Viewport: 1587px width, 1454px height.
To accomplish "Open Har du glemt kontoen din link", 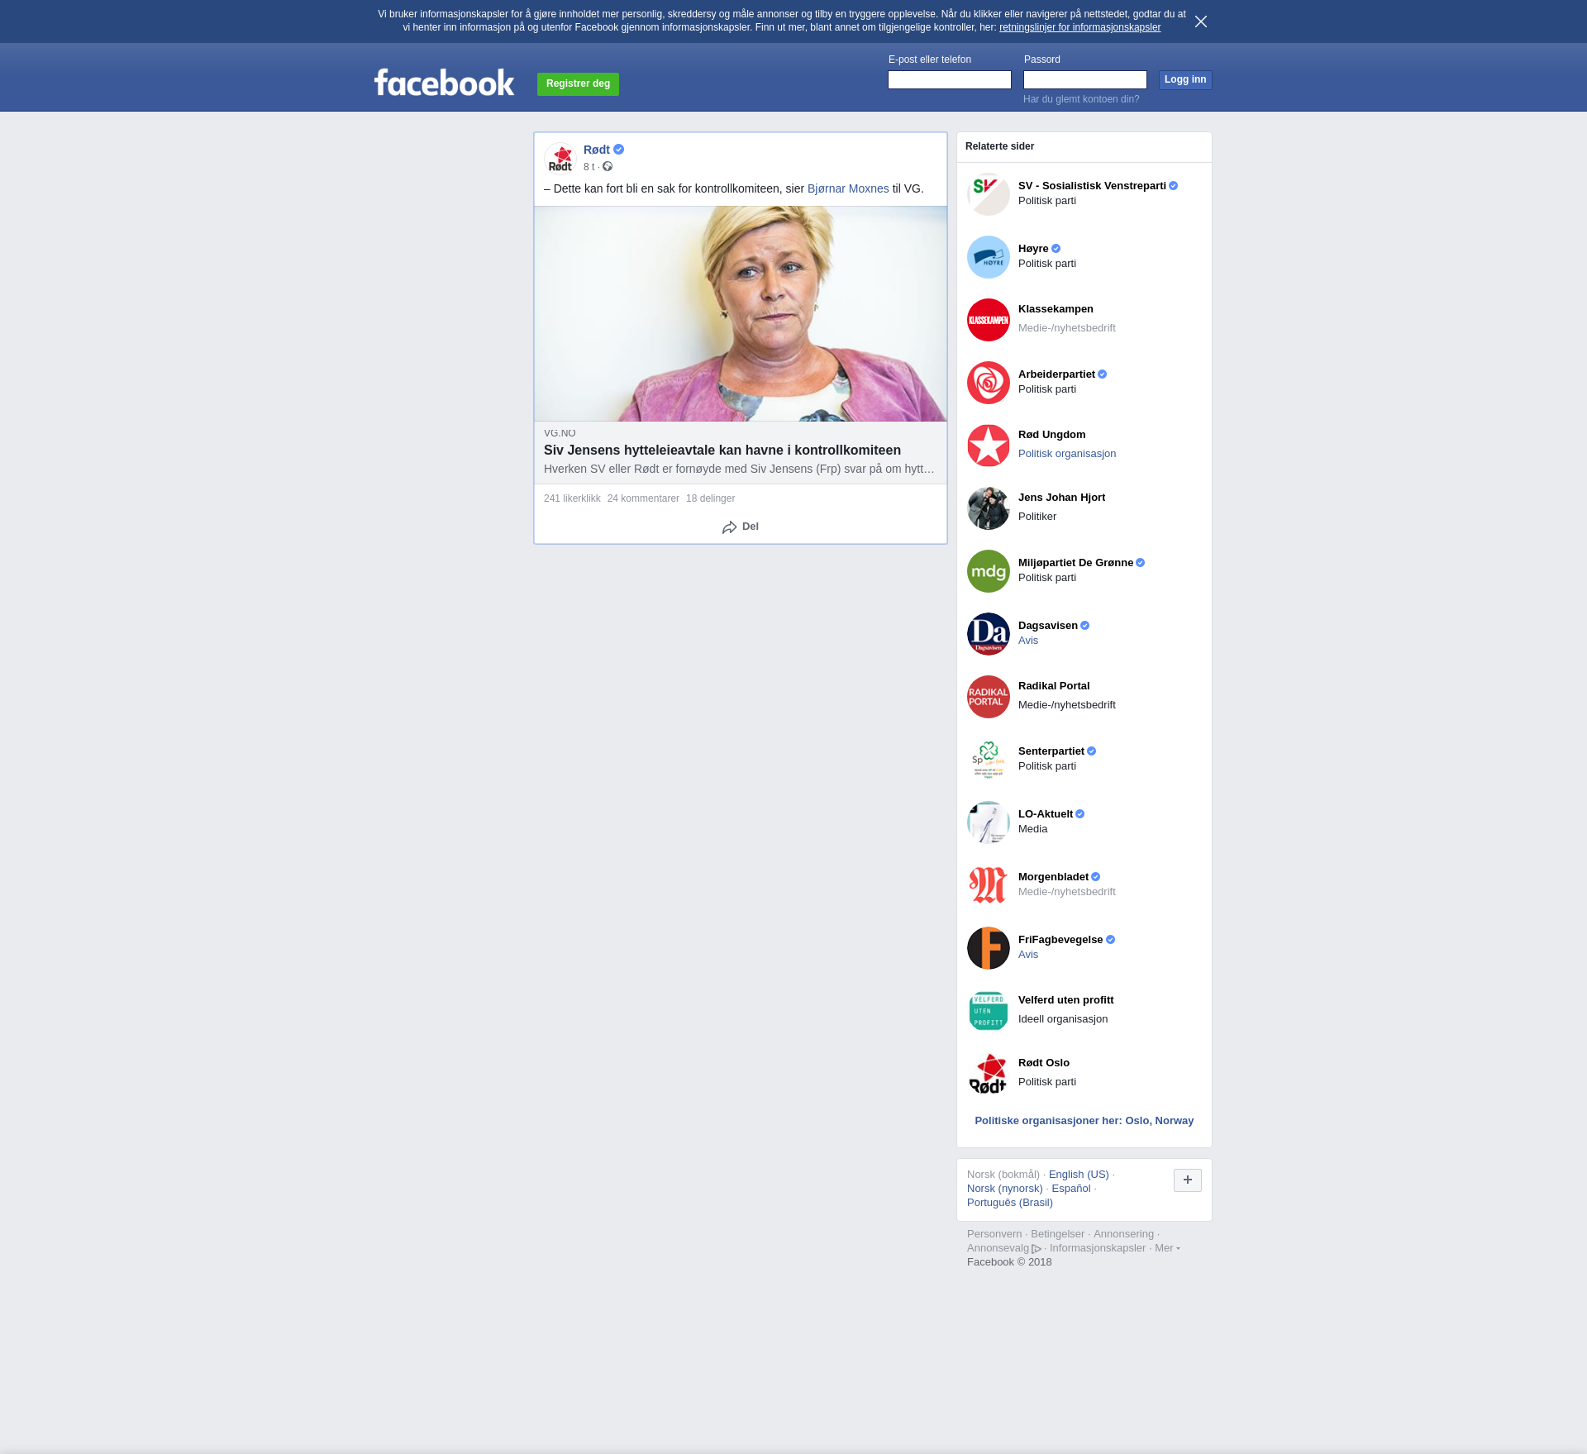I will click(1081, 99).
